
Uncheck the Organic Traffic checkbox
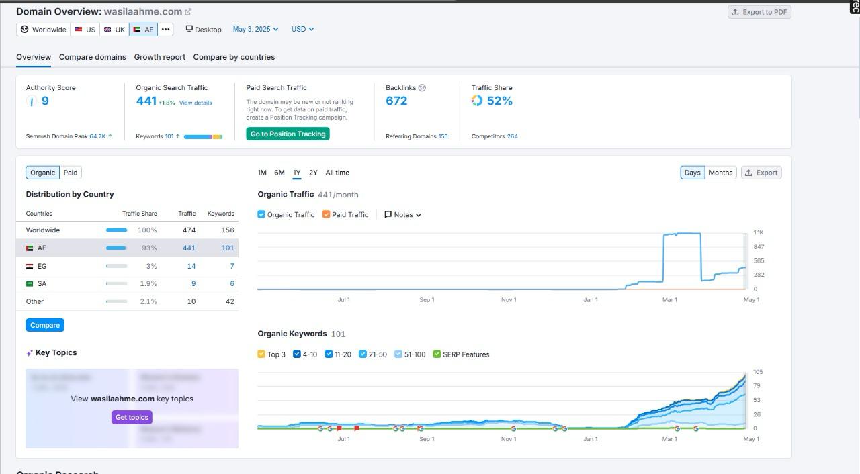coord(261,215)
